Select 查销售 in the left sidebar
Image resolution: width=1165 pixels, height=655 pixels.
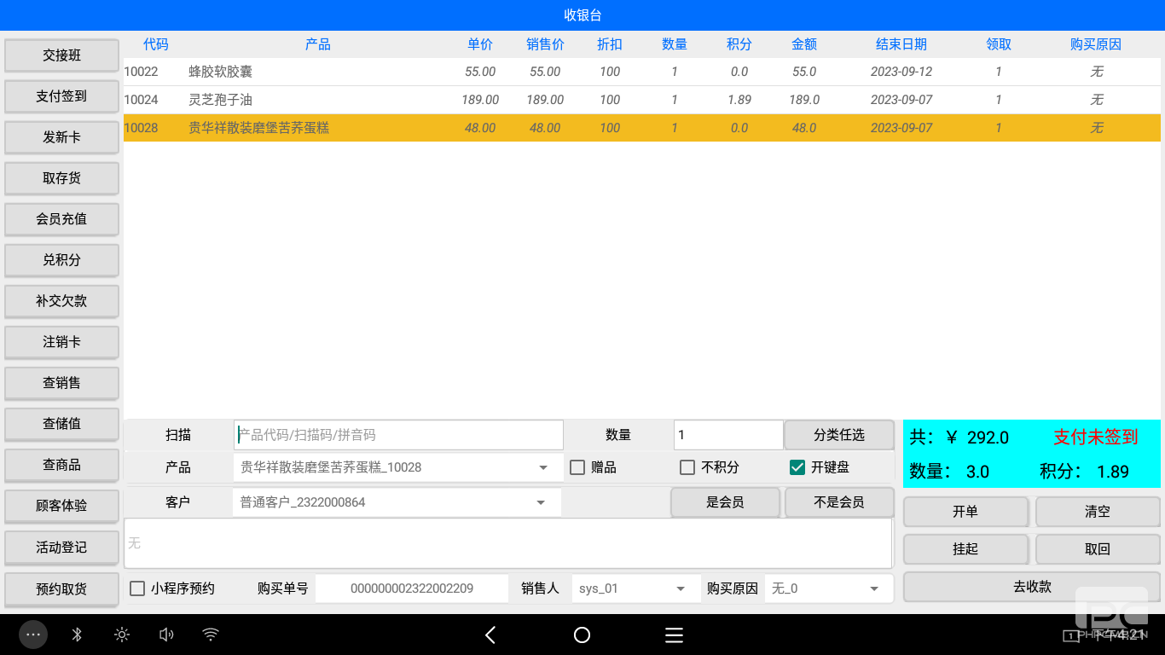(x=61, y=383)
